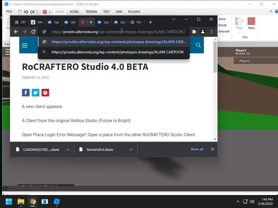Viewport: 278px width, 208px height.
Task: Click the Play button in Test group
Action: click(239, 23)
